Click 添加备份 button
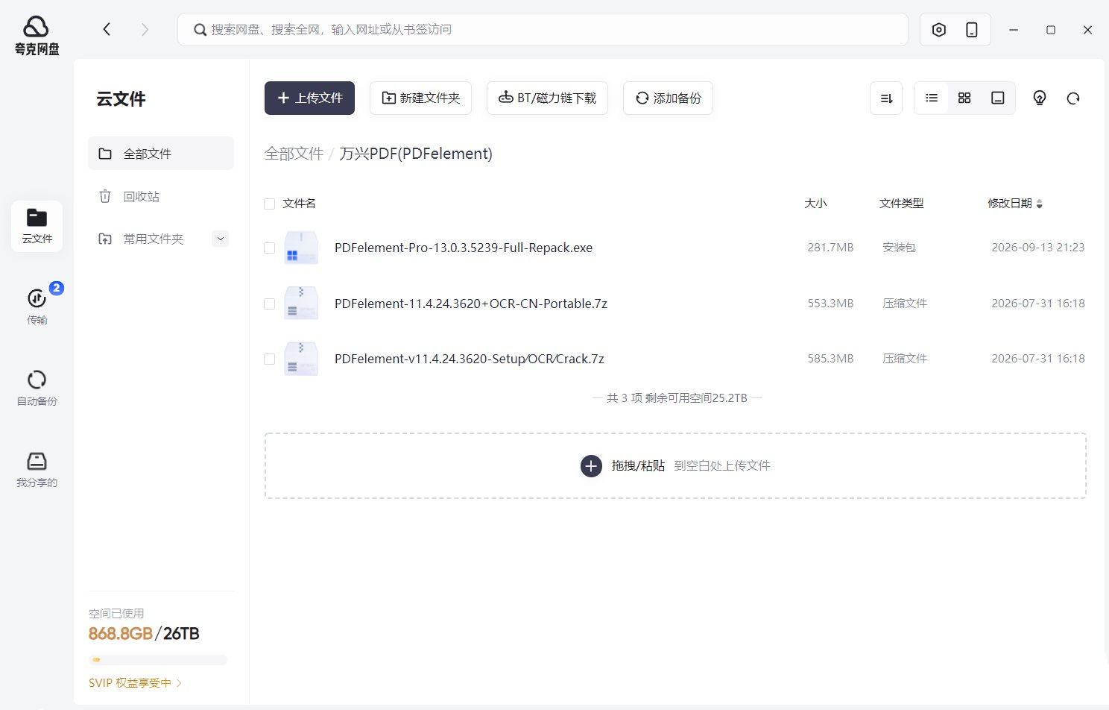Image resolution: width=1109 pixels, height=710 pixels. click(x=668, y=98)
